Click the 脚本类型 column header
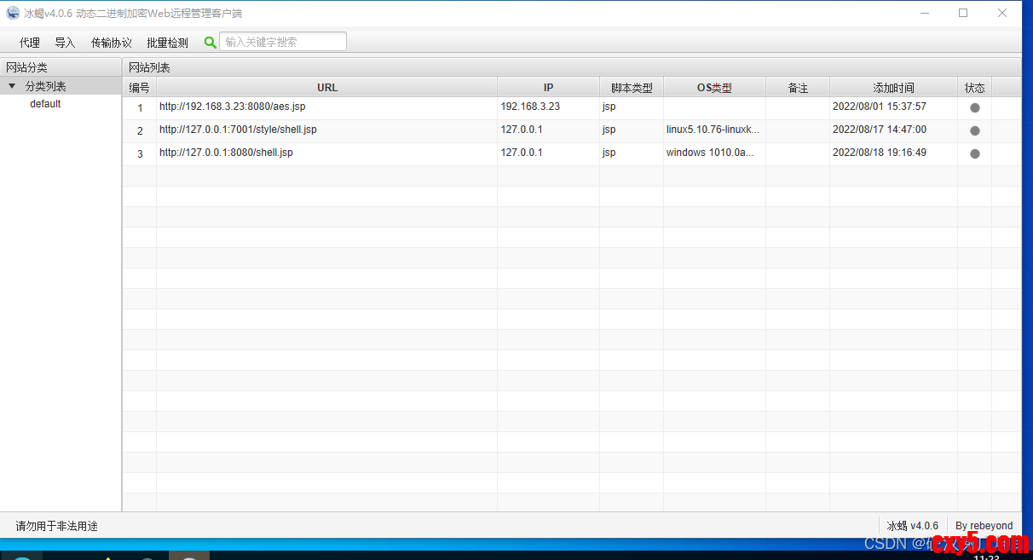This screenshot has height=560, width=1033. coord(631,88)
